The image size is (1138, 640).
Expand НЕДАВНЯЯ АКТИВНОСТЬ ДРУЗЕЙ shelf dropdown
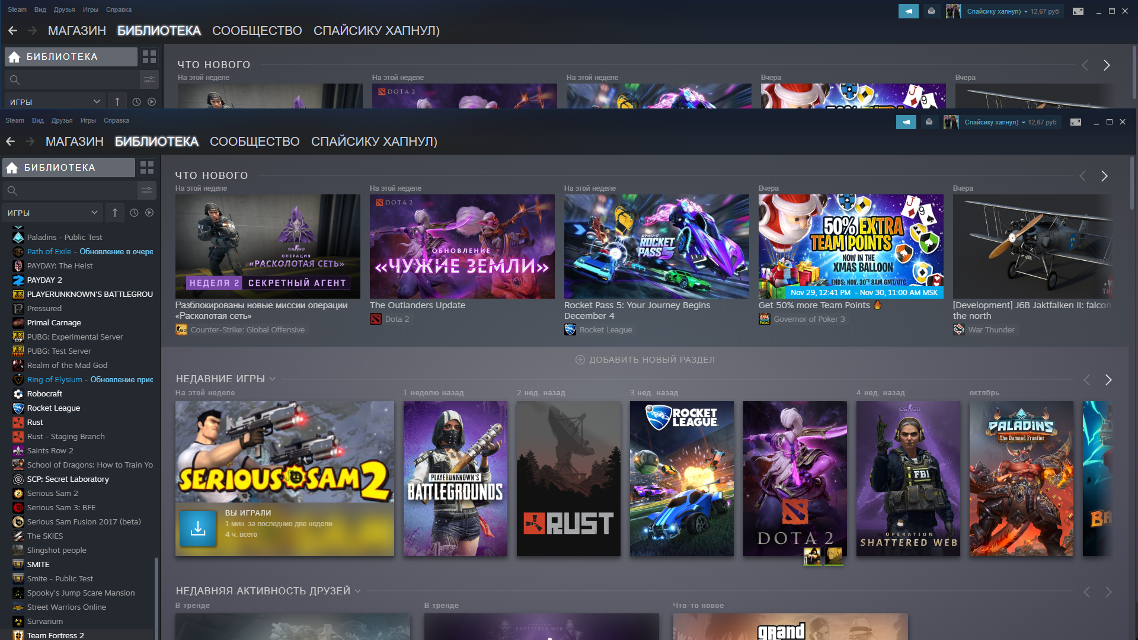coord(357,591)
